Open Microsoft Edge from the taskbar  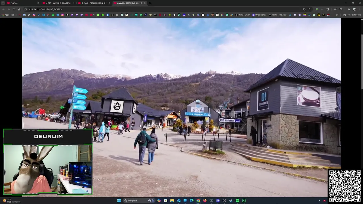(192, 201)
